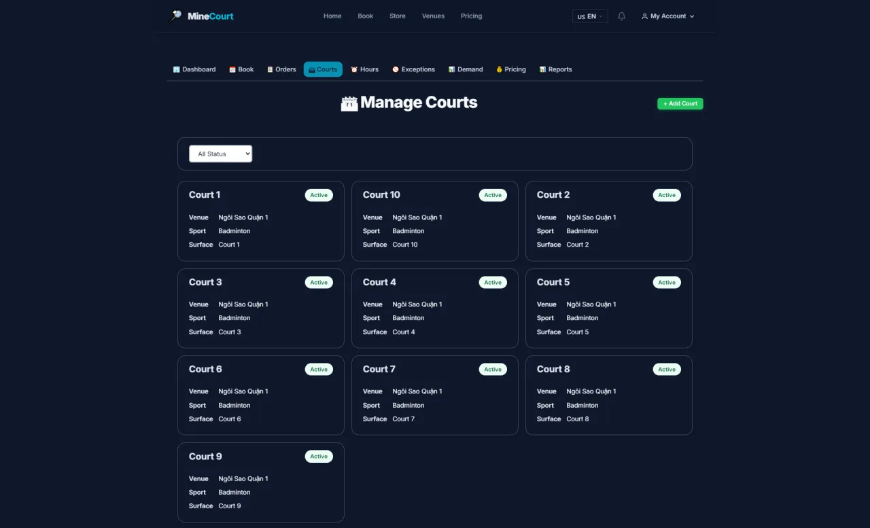Click the Court 9 card title
This screenshot has width=870, height=528.
(x=205, y=457)
